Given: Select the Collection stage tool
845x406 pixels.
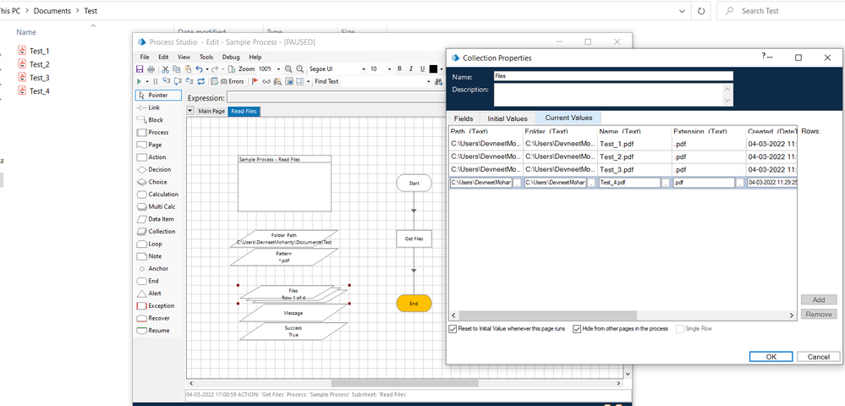Looking at the screenshot, I should [156, 231].
